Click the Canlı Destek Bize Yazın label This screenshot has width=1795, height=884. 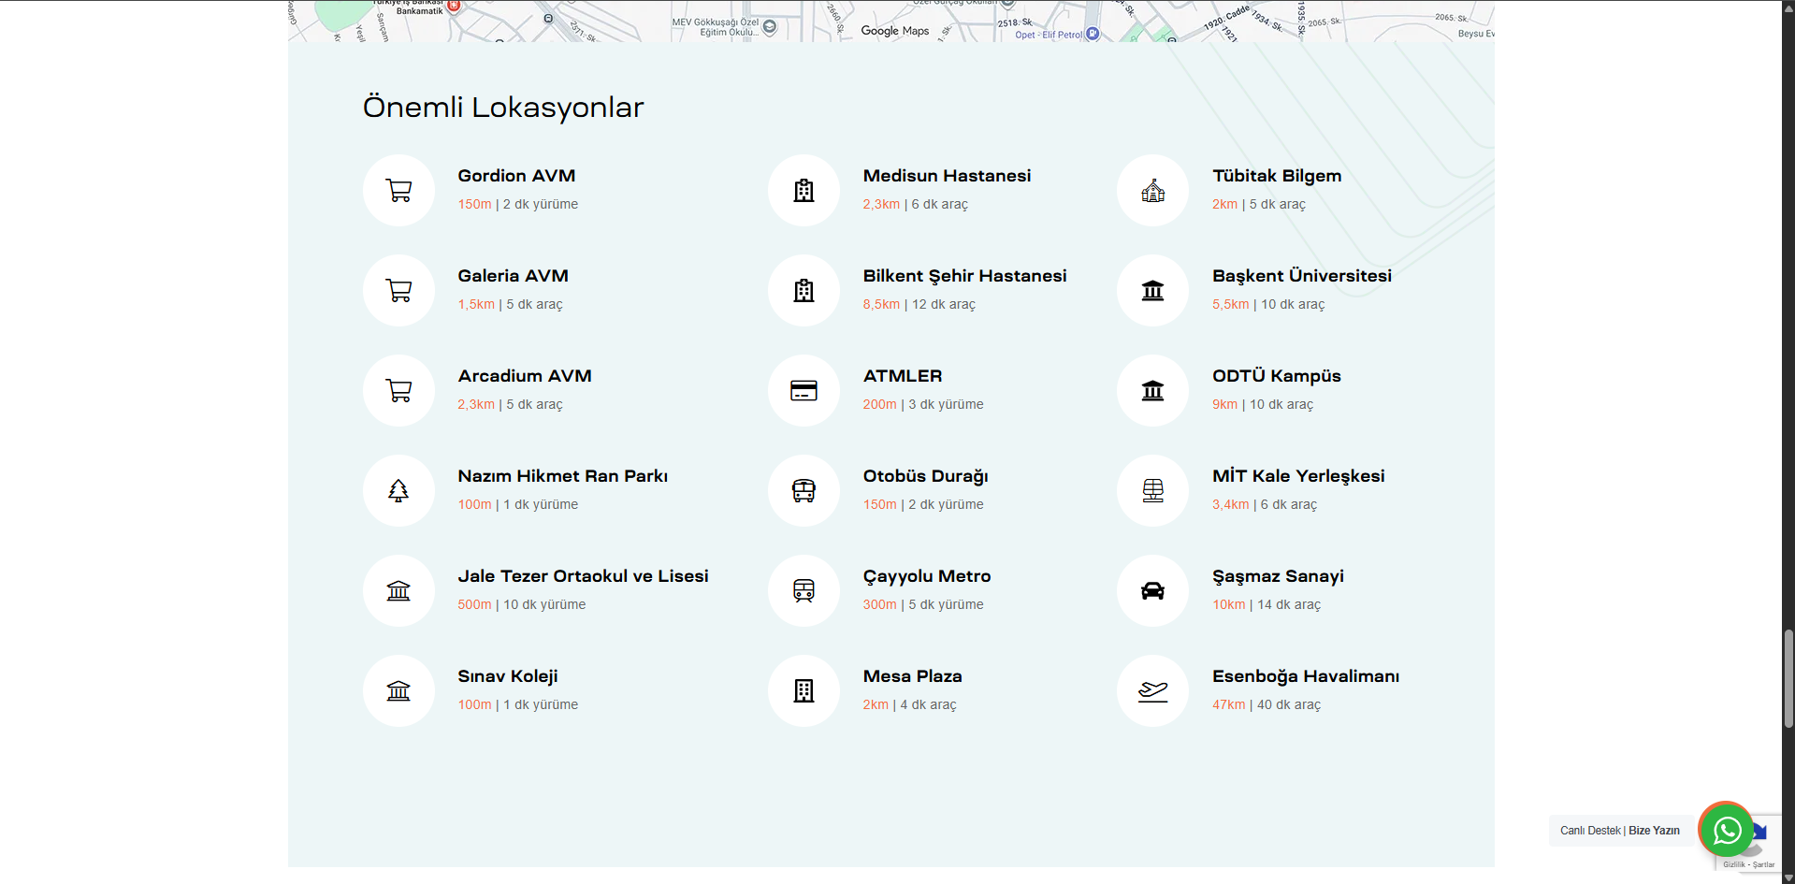coord(1619,831)
